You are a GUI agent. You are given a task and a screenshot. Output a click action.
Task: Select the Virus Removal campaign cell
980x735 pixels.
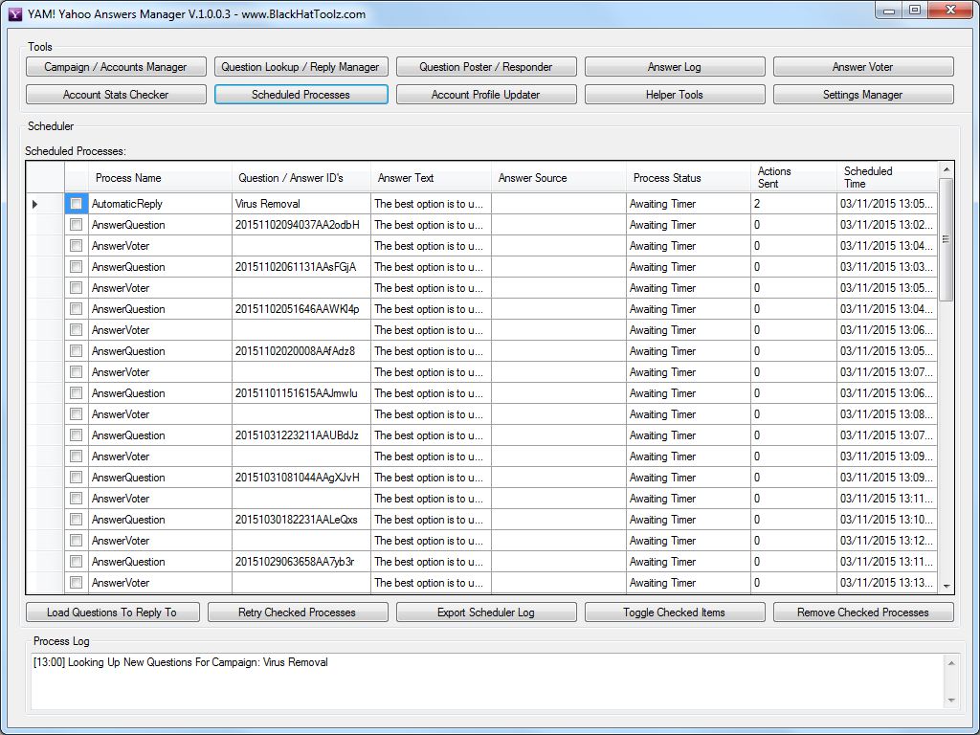pyautogui.click(x=301, y=204)
